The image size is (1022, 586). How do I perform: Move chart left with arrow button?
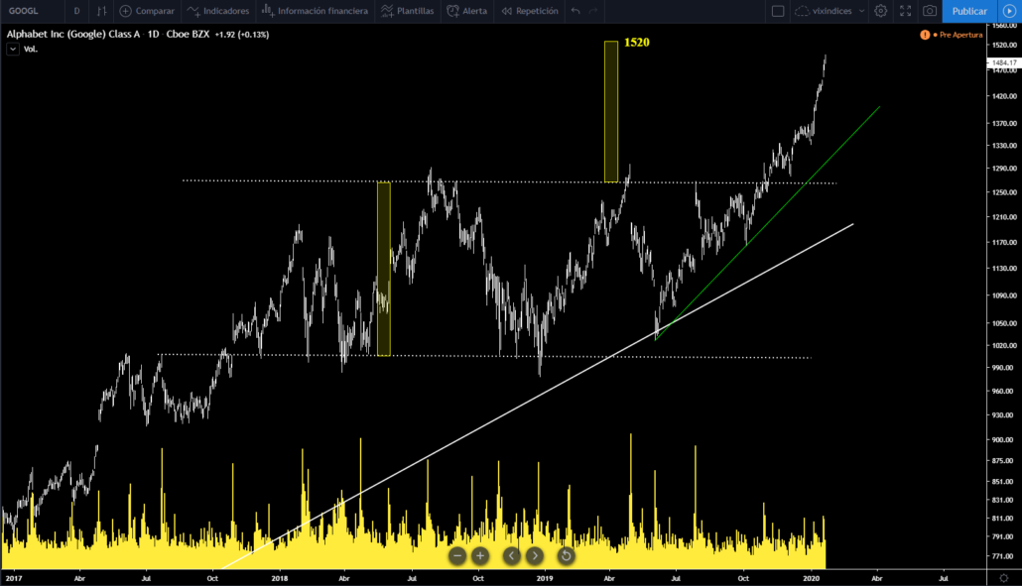pos(512,555)
